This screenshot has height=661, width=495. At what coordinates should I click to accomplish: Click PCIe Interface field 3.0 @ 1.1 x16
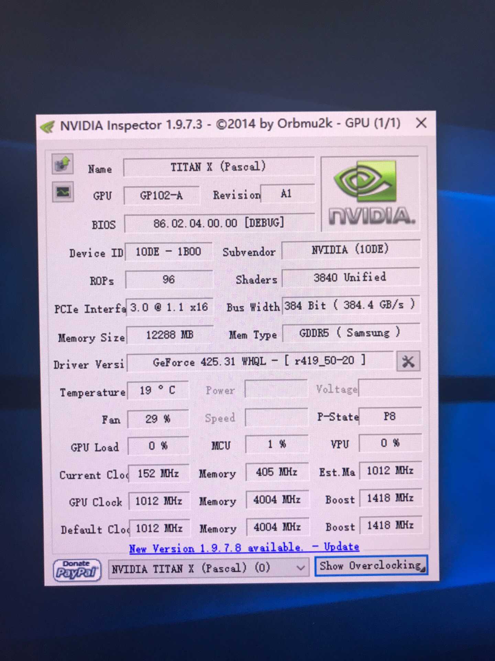click(x=169, y=307)
